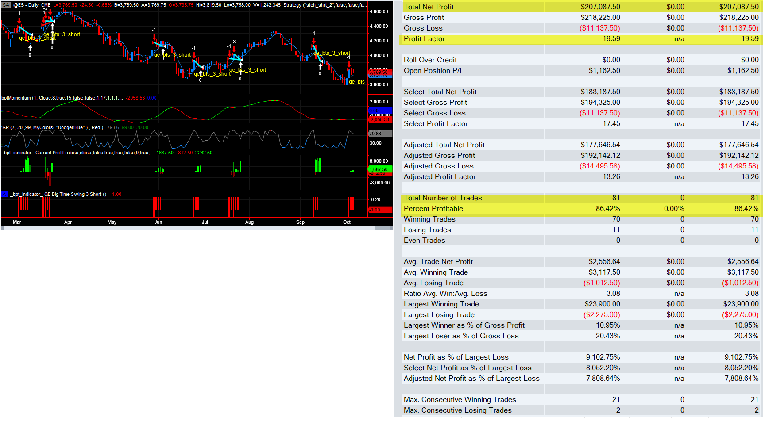This screenshot has width=765, height=425.
Task: Click the QE Big Time Swing 3 Short title
Action: (x=58, y=194)
